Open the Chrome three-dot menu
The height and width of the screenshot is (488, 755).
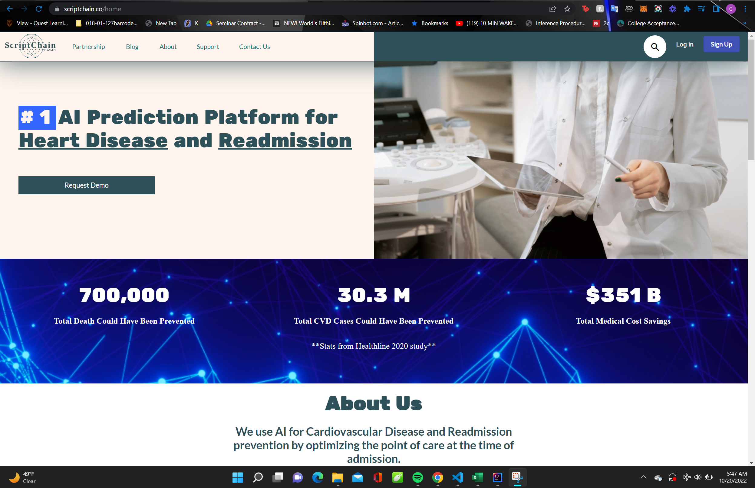point(745,9)
